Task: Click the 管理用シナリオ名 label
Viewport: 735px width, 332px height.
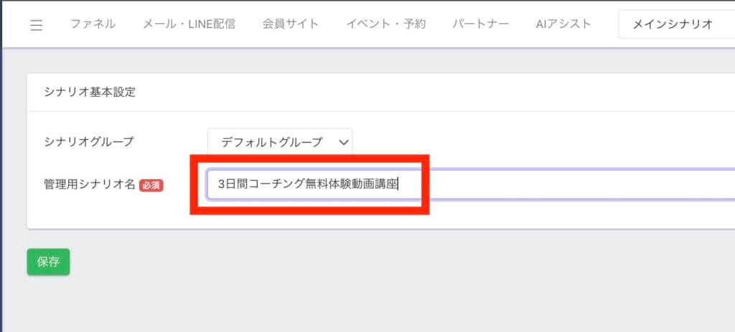Action: 90,185
